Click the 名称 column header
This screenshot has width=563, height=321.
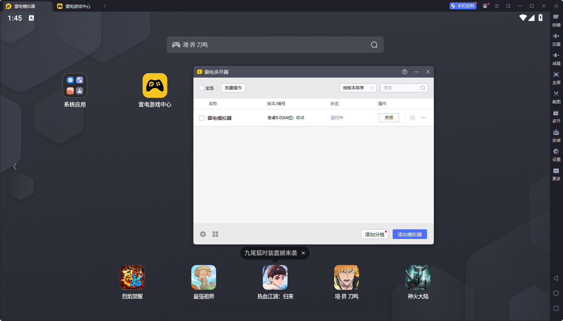coord(213,104)
